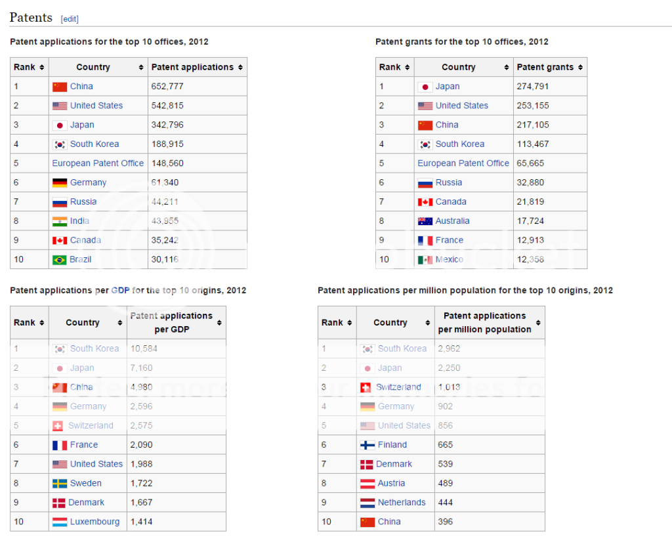Follow the Finland country link
This screenshot has width=672, height=550.
[x=392, y=445]
